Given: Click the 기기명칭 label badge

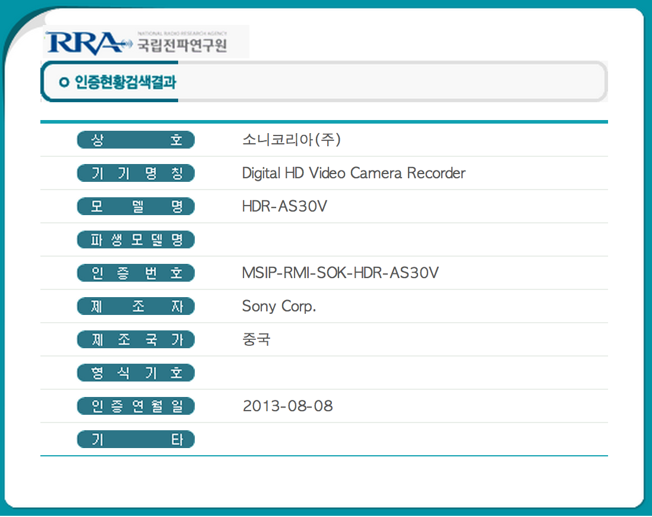Looking at the screenshot, I should [x=136, y=173].
